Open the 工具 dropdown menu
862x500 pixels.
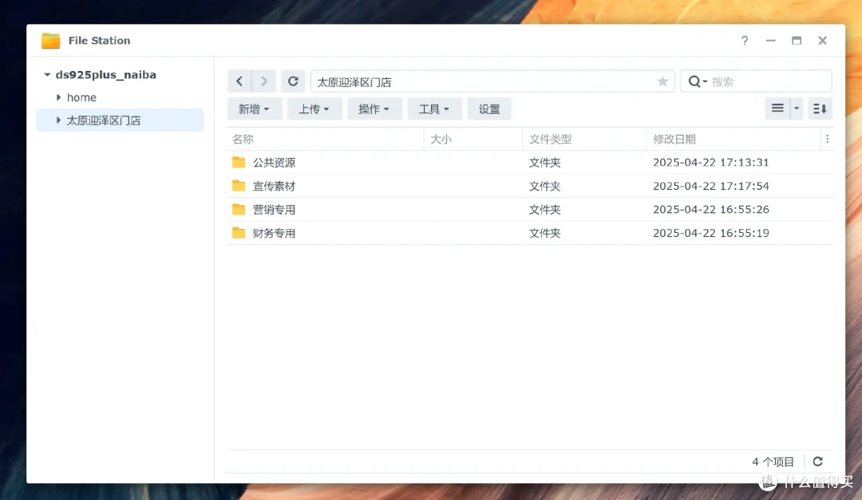[434, 108]
